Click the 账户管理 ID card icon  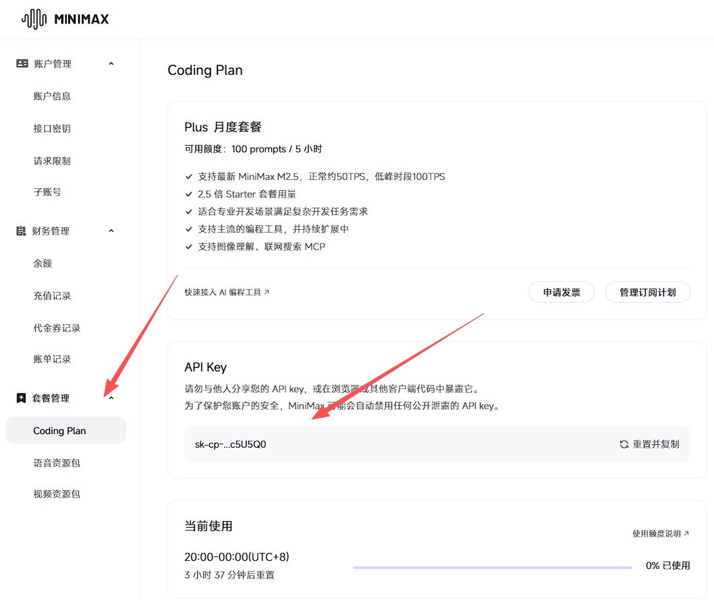click(22, 63)
